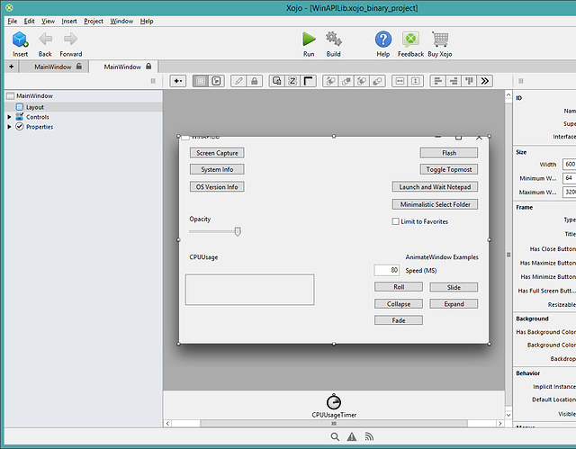Click the second ordering icon (front)

346,81
